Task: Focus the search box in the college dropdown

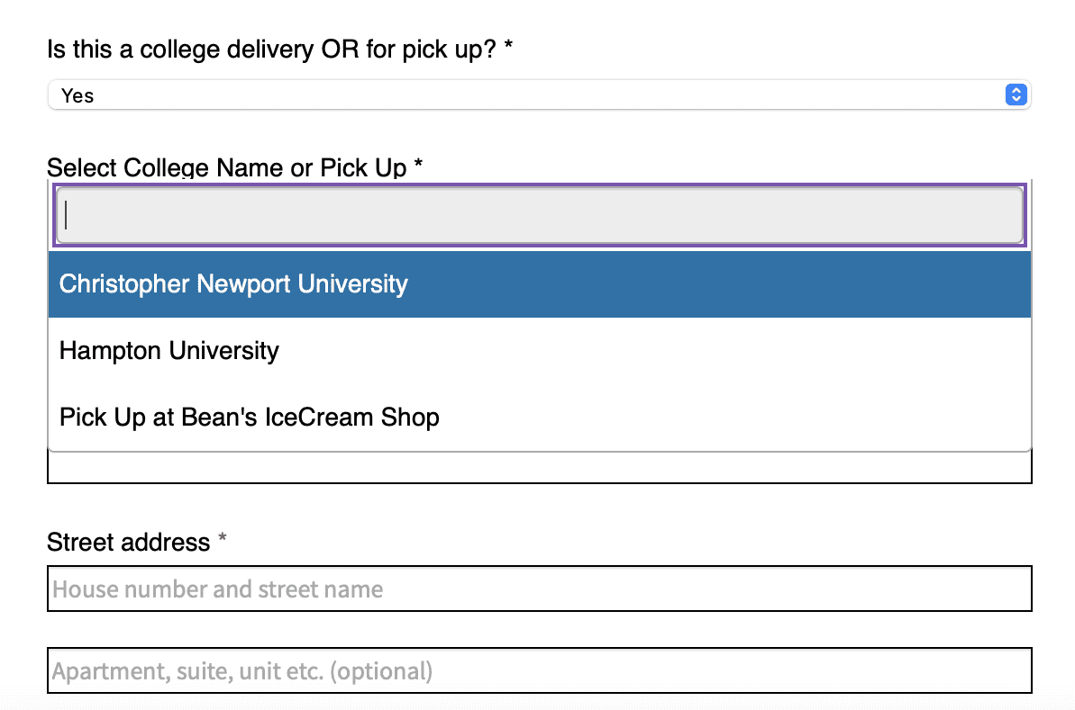Action: click(x=539, y=216)
